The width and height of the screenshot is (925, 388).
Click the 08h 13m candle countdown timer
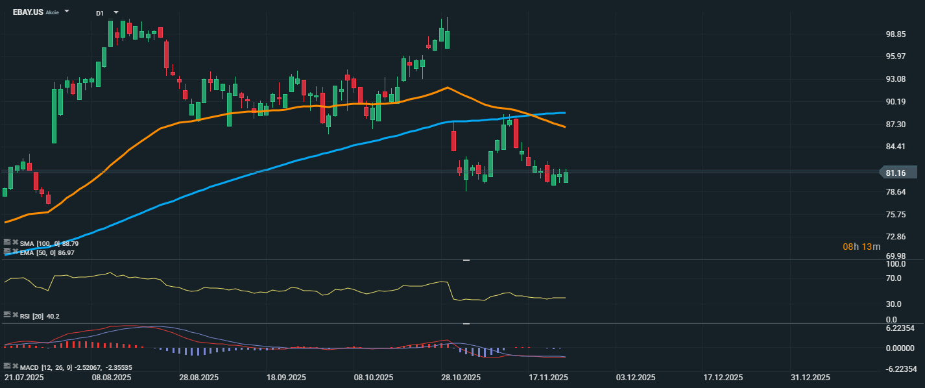[x=861, y=247]
